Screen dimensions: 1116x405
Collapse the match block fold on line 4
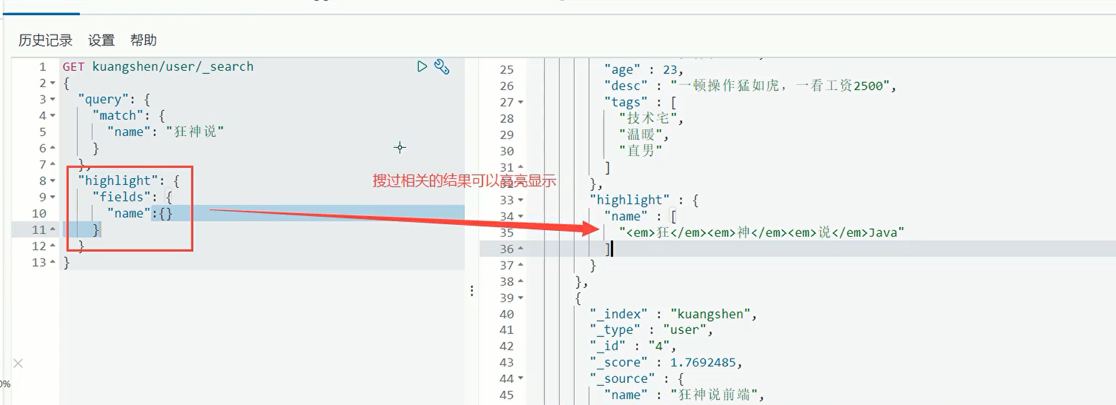(53, 116)
